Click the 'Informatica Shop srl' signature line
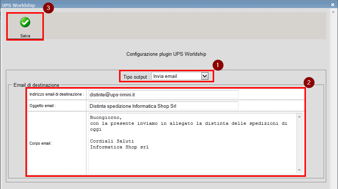The height and width of the screenshot is (189, 338). click(x=119, y=147)
